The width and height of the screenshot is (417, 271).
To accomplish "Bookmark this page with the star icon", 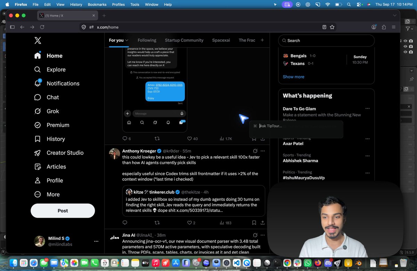I will [332, 27].
